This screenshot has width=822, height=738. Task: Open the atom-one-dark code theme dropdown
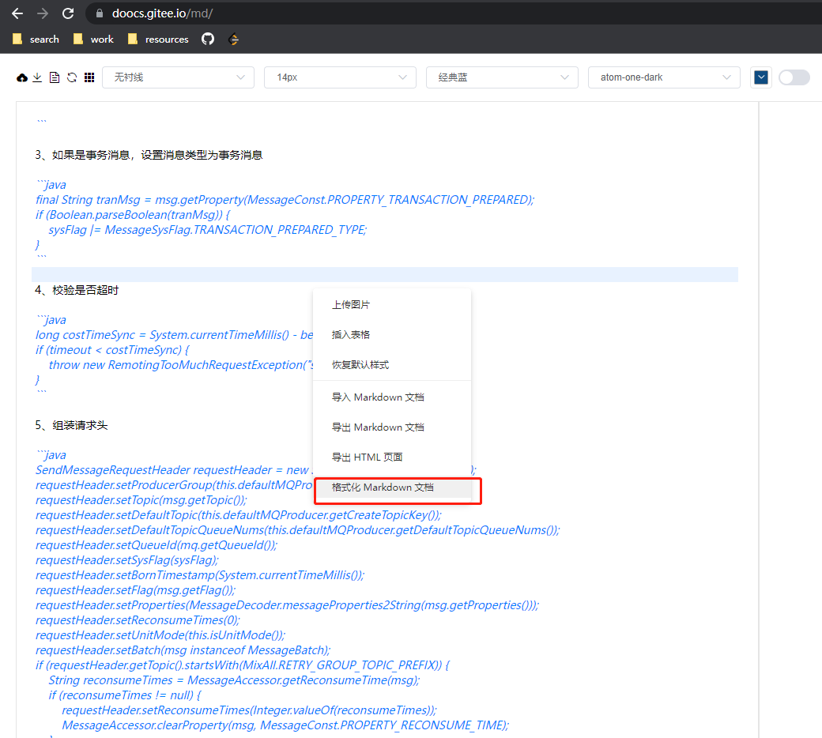click(x=664, y=77)
